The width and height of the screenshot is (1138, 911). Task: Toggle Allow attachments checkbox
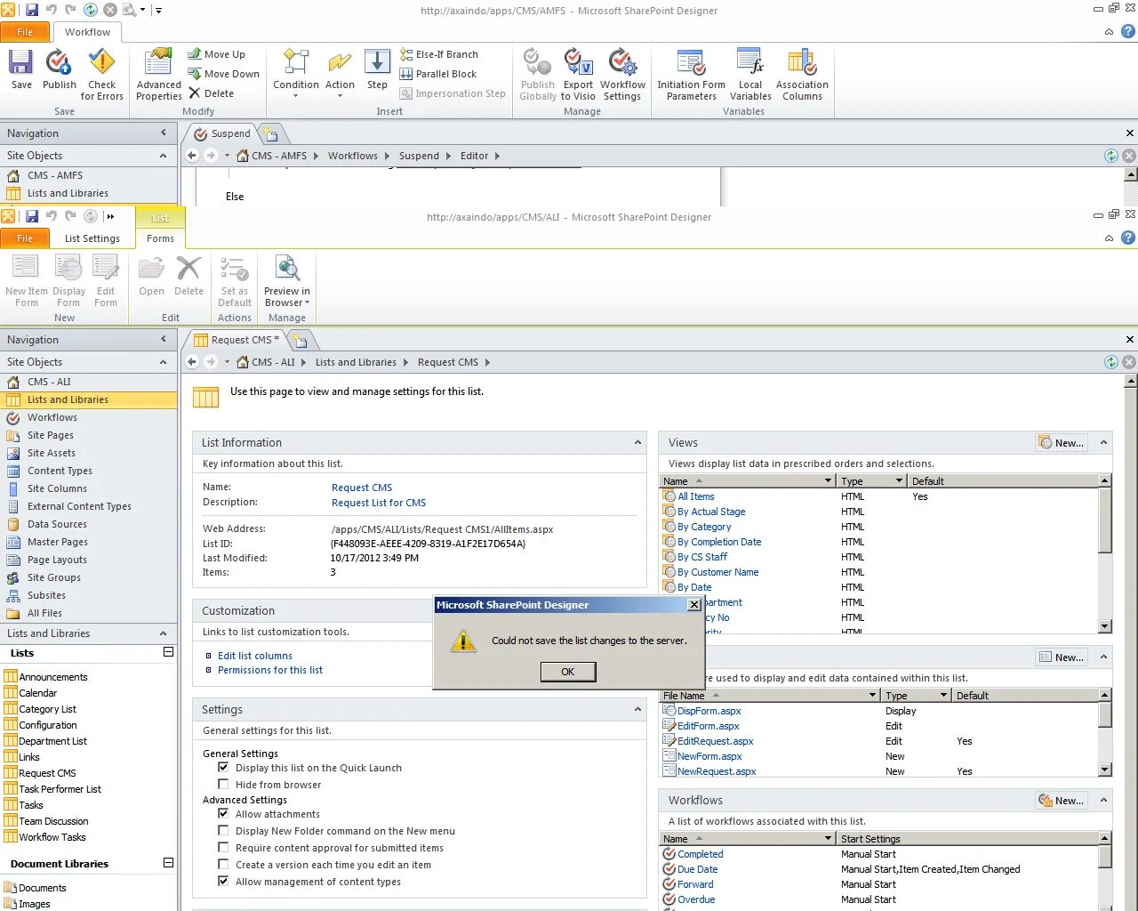[x=223, y=813]
